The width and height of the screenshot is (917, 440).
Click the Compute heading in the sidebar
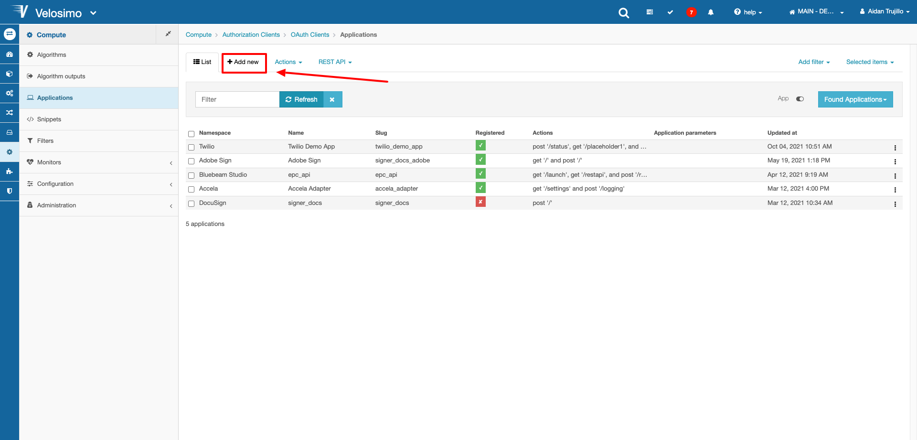coord(51,35)
